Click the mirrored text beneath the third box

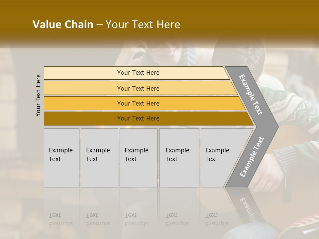137,220
